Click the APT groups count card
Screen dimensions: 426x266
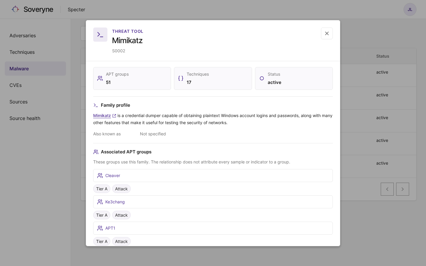tap(132, 78)
